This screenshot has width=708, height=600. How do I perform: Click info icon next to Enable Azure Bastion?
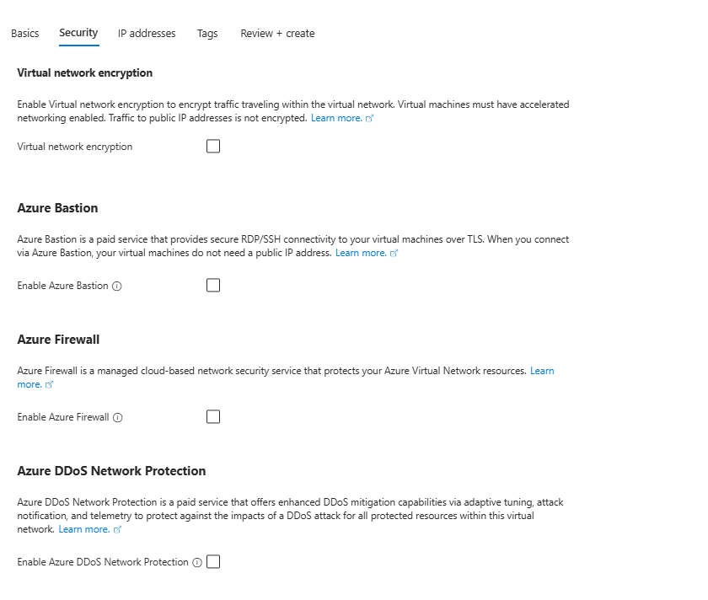point(117,287)
